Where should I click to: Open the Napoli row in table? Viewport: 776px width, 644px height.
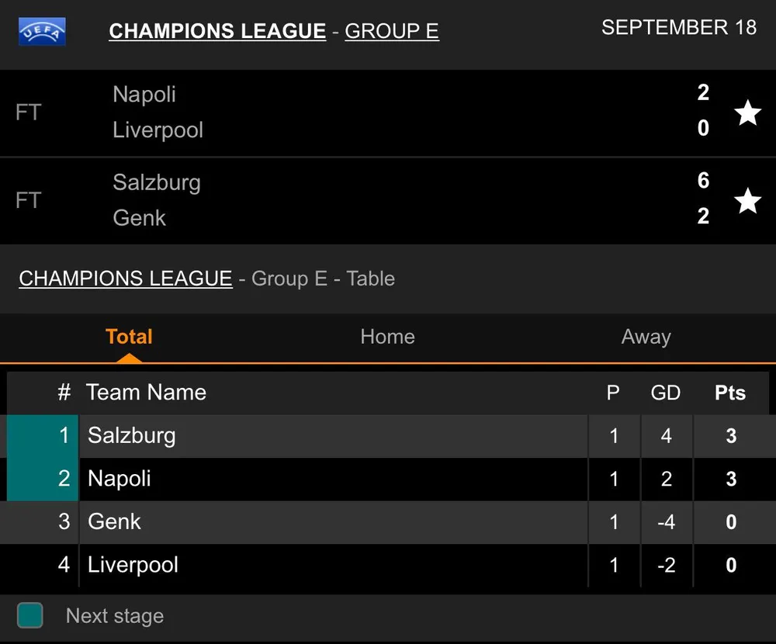120,479
